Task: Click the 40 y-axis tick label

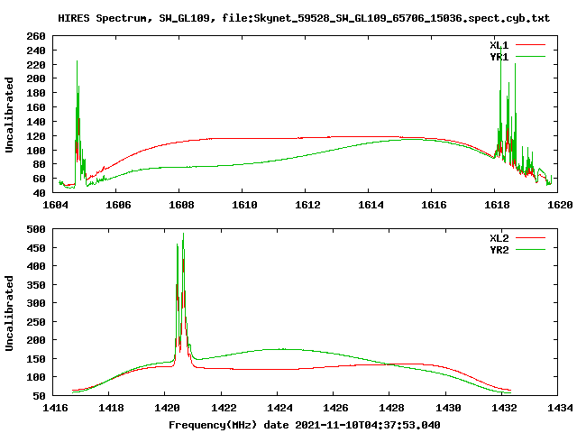Action: tap(39, 193)
